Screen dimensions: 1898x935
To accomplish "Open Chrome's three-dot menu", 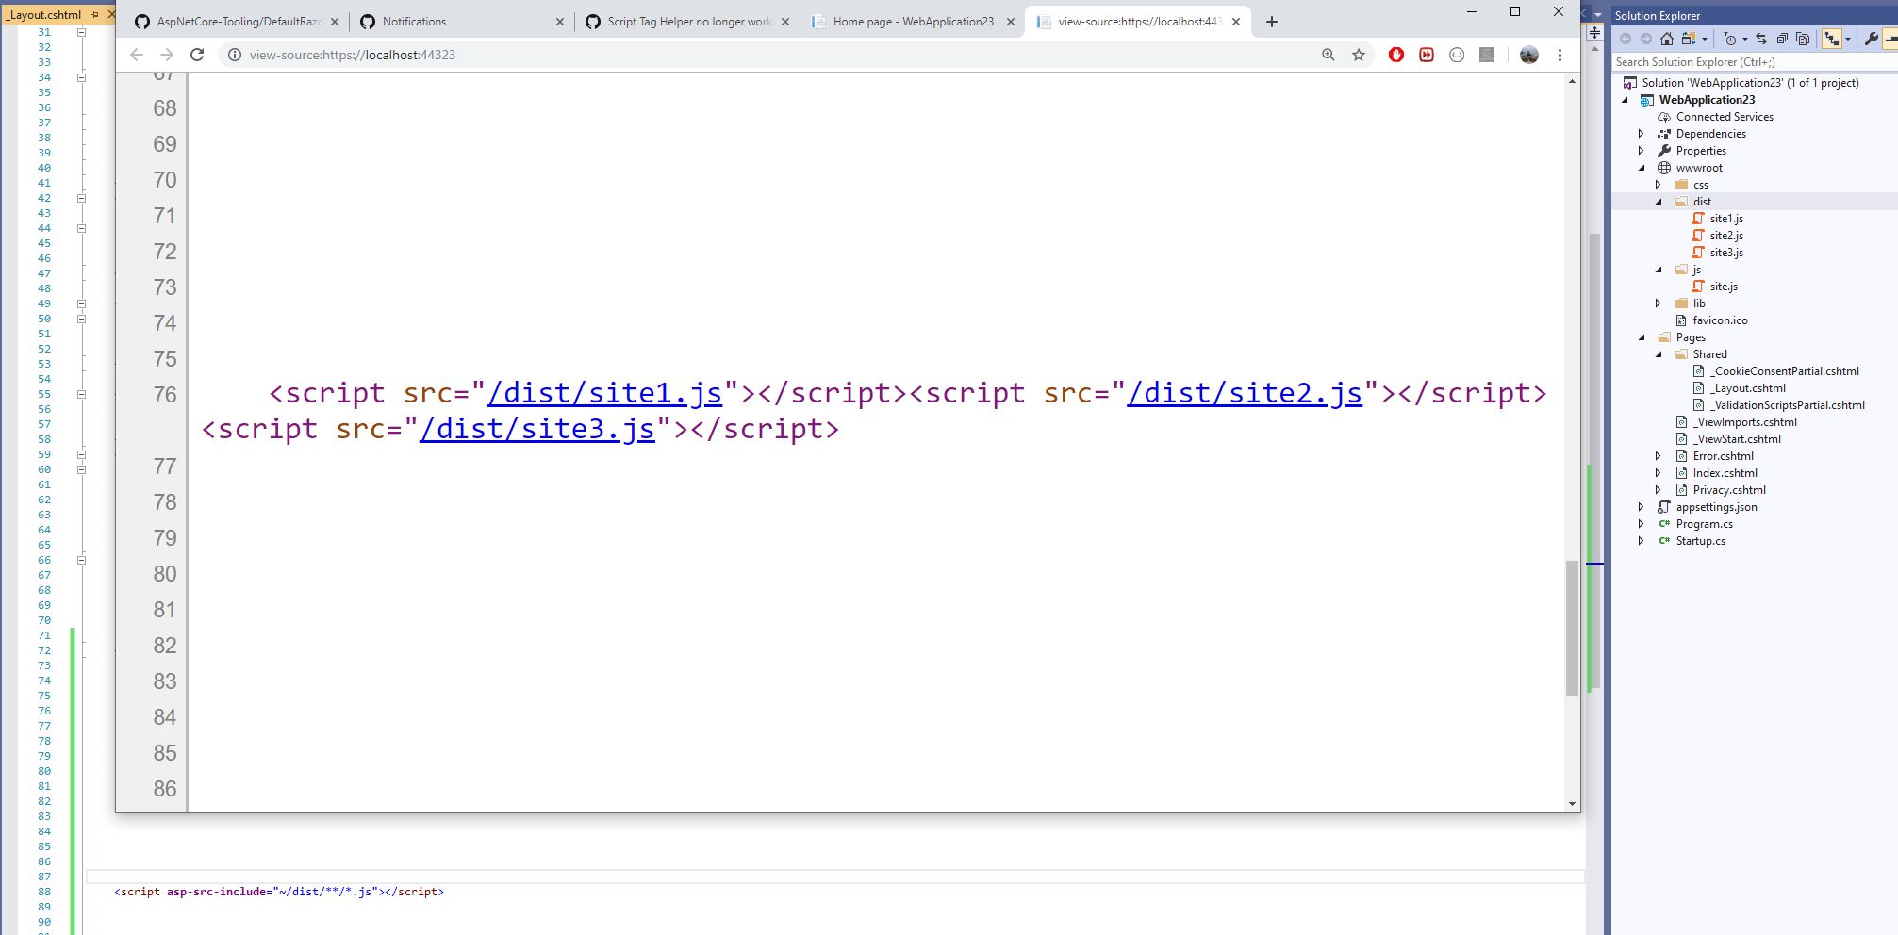I will click(1560, 55).
